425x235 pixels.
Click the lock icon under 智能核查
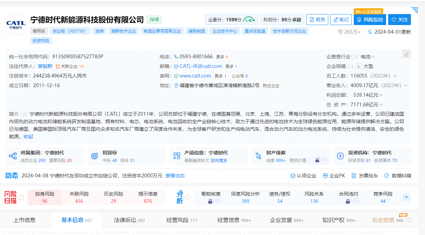tap(210, 201)
